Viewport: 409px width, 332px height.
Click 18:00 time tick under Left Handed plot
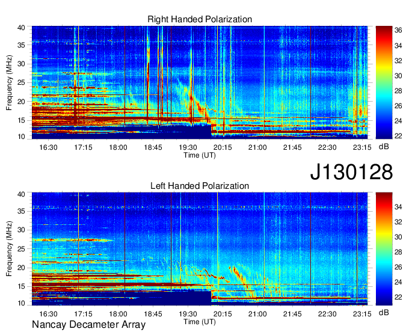point(118,314)
